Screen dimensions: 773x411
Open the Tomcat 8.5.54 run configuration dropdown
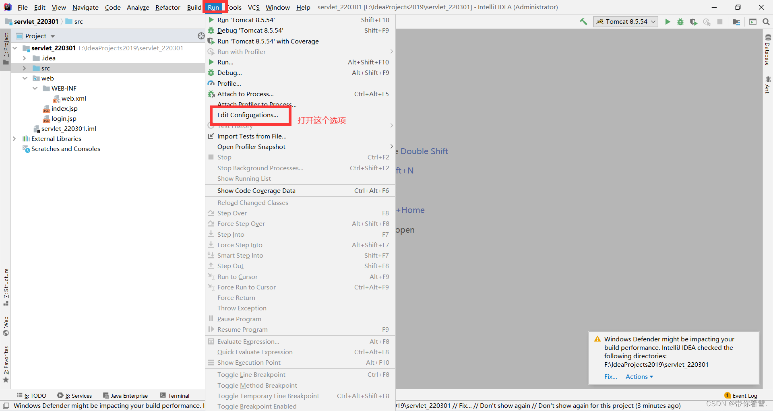(626, 22)
